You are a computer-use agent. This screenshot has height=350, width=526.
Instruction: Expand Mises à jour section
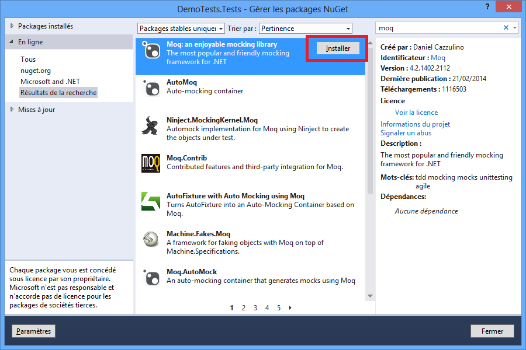click(12, 109)
